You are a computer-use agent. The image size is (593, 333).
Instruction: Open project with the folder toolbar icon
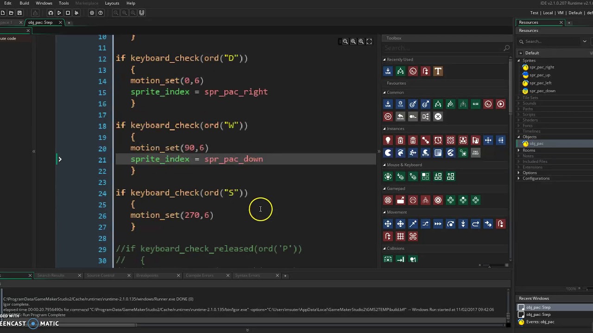click(x=11, y=13)
